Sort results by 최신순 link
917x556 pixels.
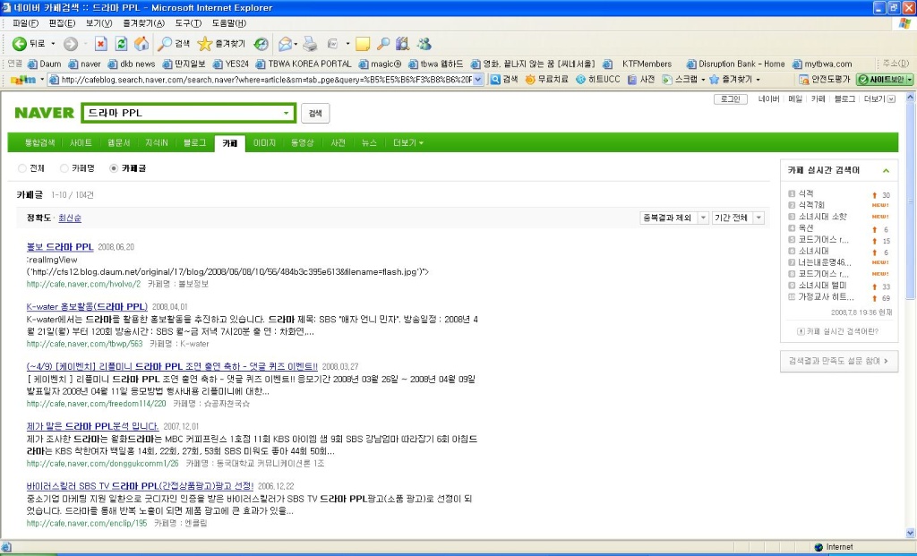70,218
